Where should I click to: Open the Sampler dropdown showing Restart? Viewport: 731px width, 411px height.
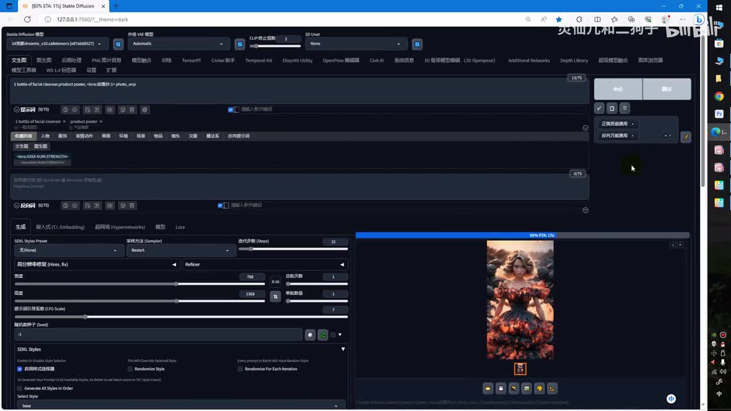point(180,250)
